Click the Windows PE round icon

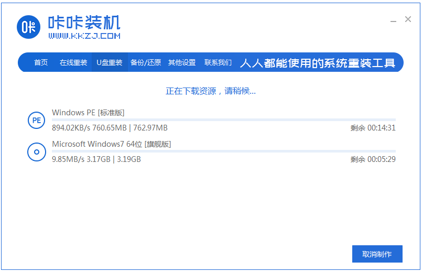coord(36,121)
